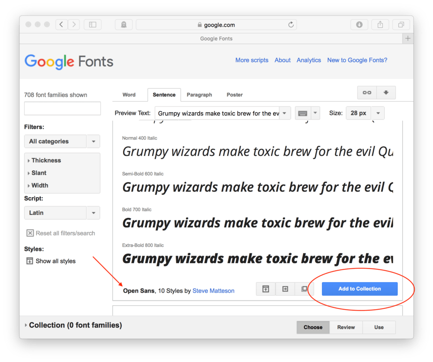Click Add to Collection button
Screen dimensions: 433x362
coord(360,289)
